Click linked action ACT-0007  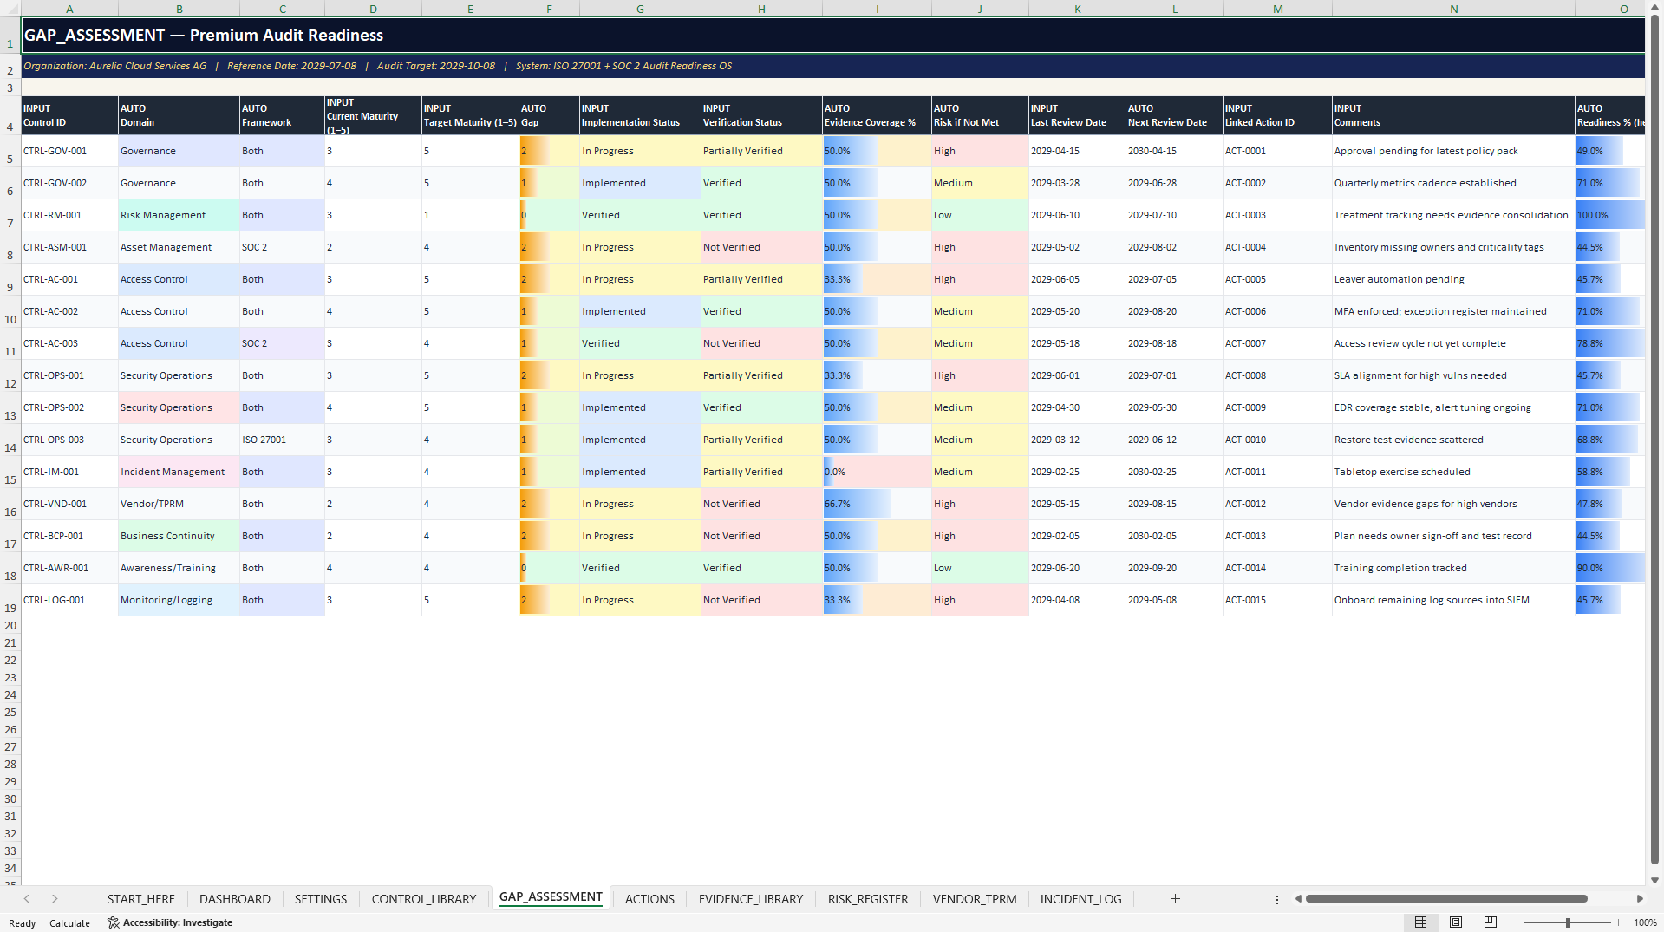click(1277, 343)
